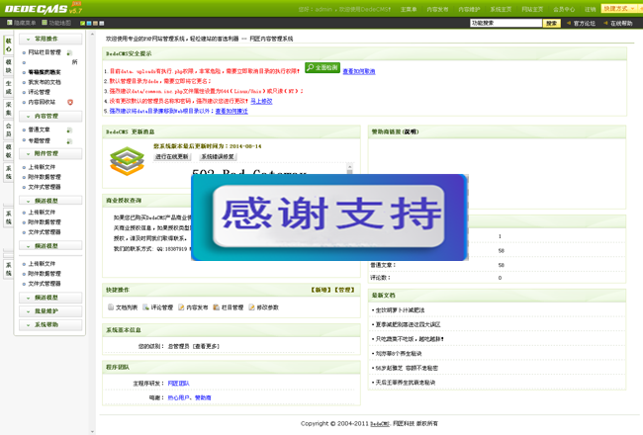The height and width of the screenshot is (435, 643).
Task: Click the yellow 搜索 button
Action: tap(552, 24)
